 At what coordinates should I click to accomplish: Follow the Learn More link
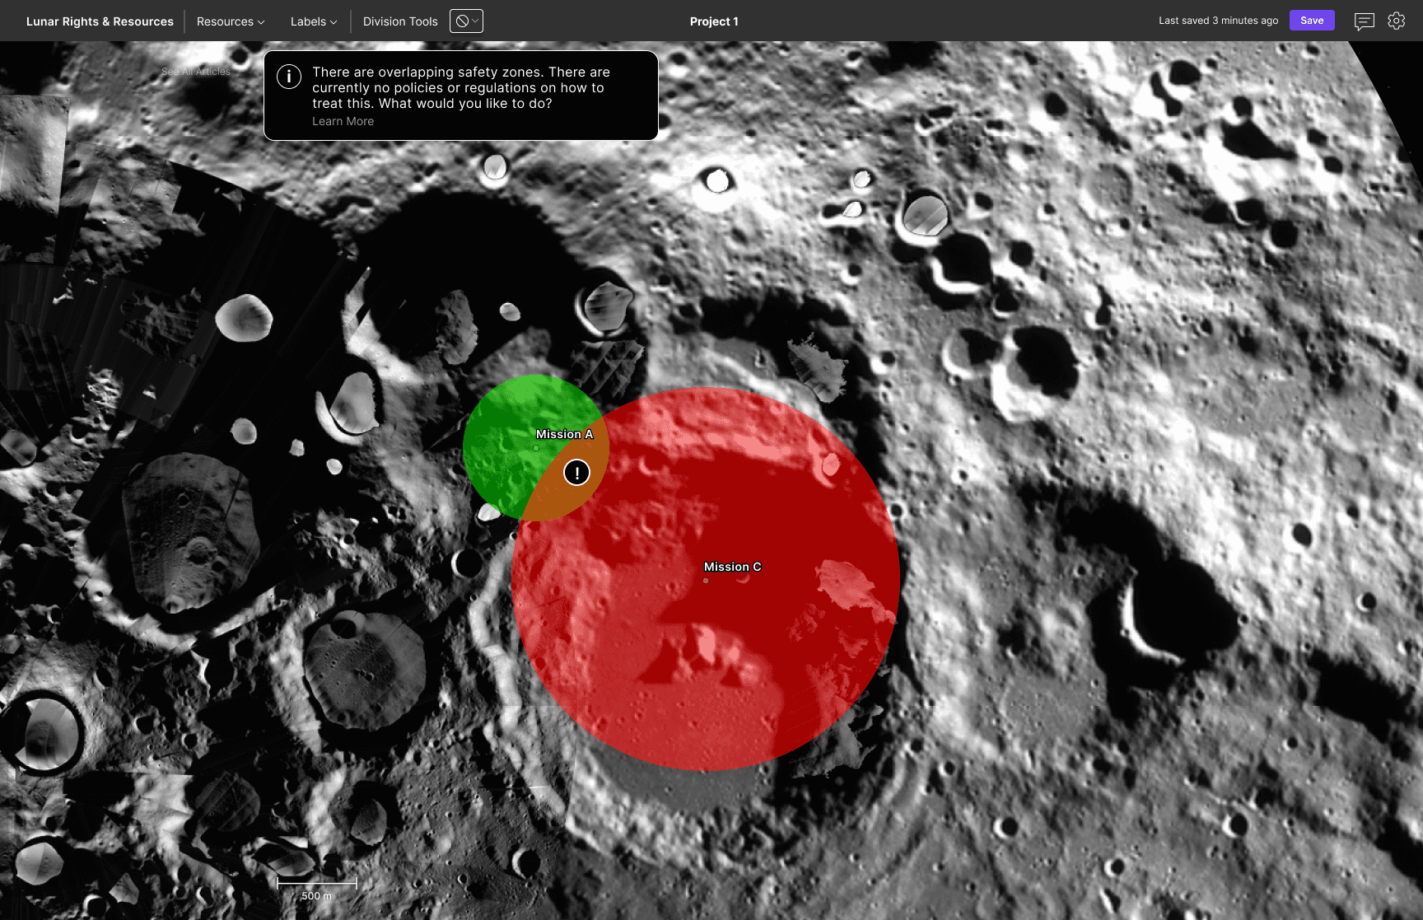(x=343, y=121)
